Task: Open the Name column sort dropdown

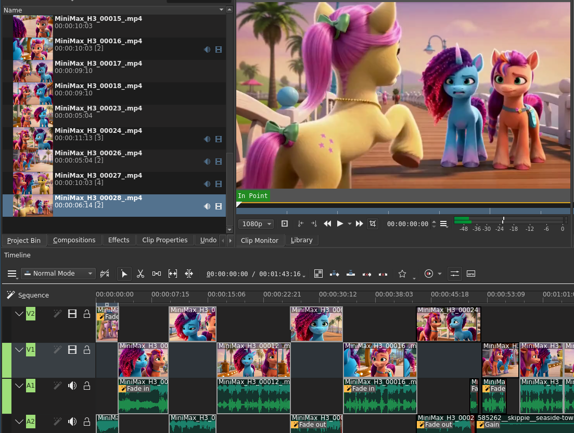Action: (x=221, y=10)
